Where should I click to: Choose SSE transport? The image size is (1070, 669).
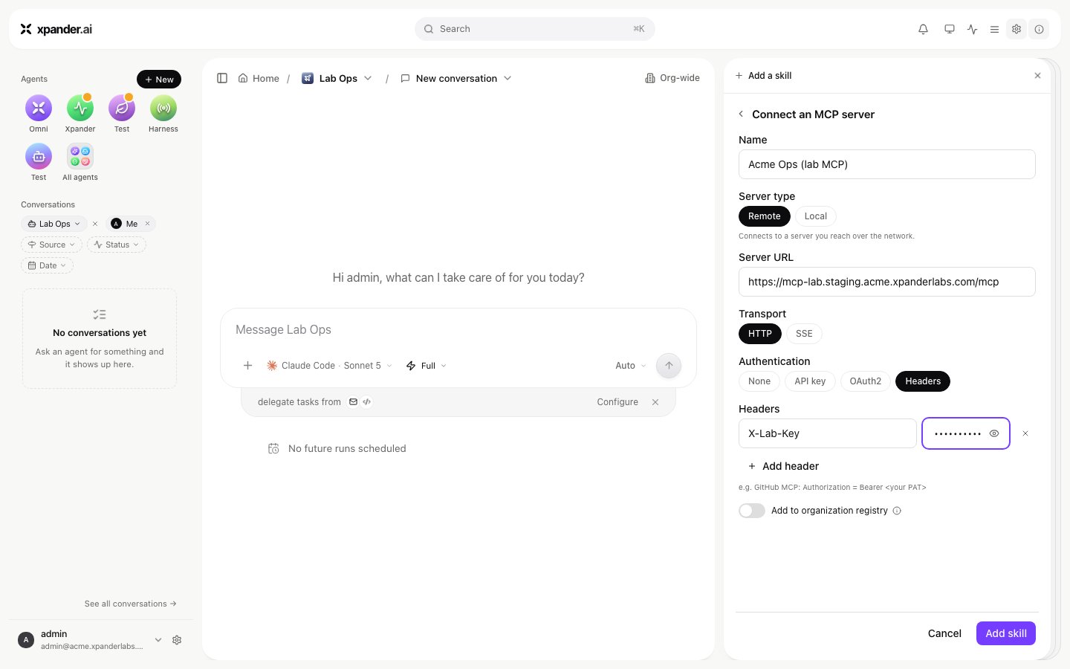coord(804,334)
